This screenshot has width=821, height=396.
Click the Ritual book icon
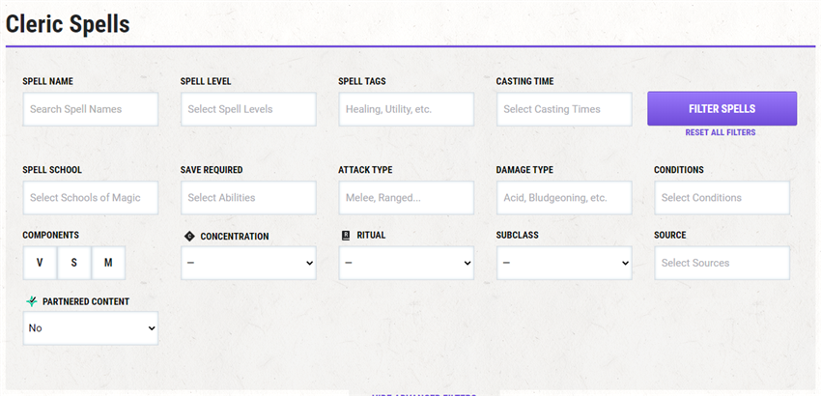pyautogui.click(x=346, y=236)
